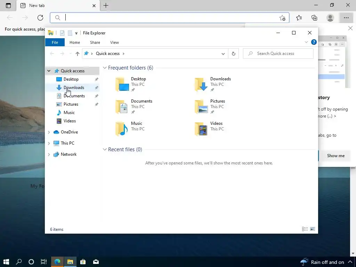This screenshot has height=267, width=356.
Task: Click the Rain off and on weather widget
Action: tap(322, 262)
